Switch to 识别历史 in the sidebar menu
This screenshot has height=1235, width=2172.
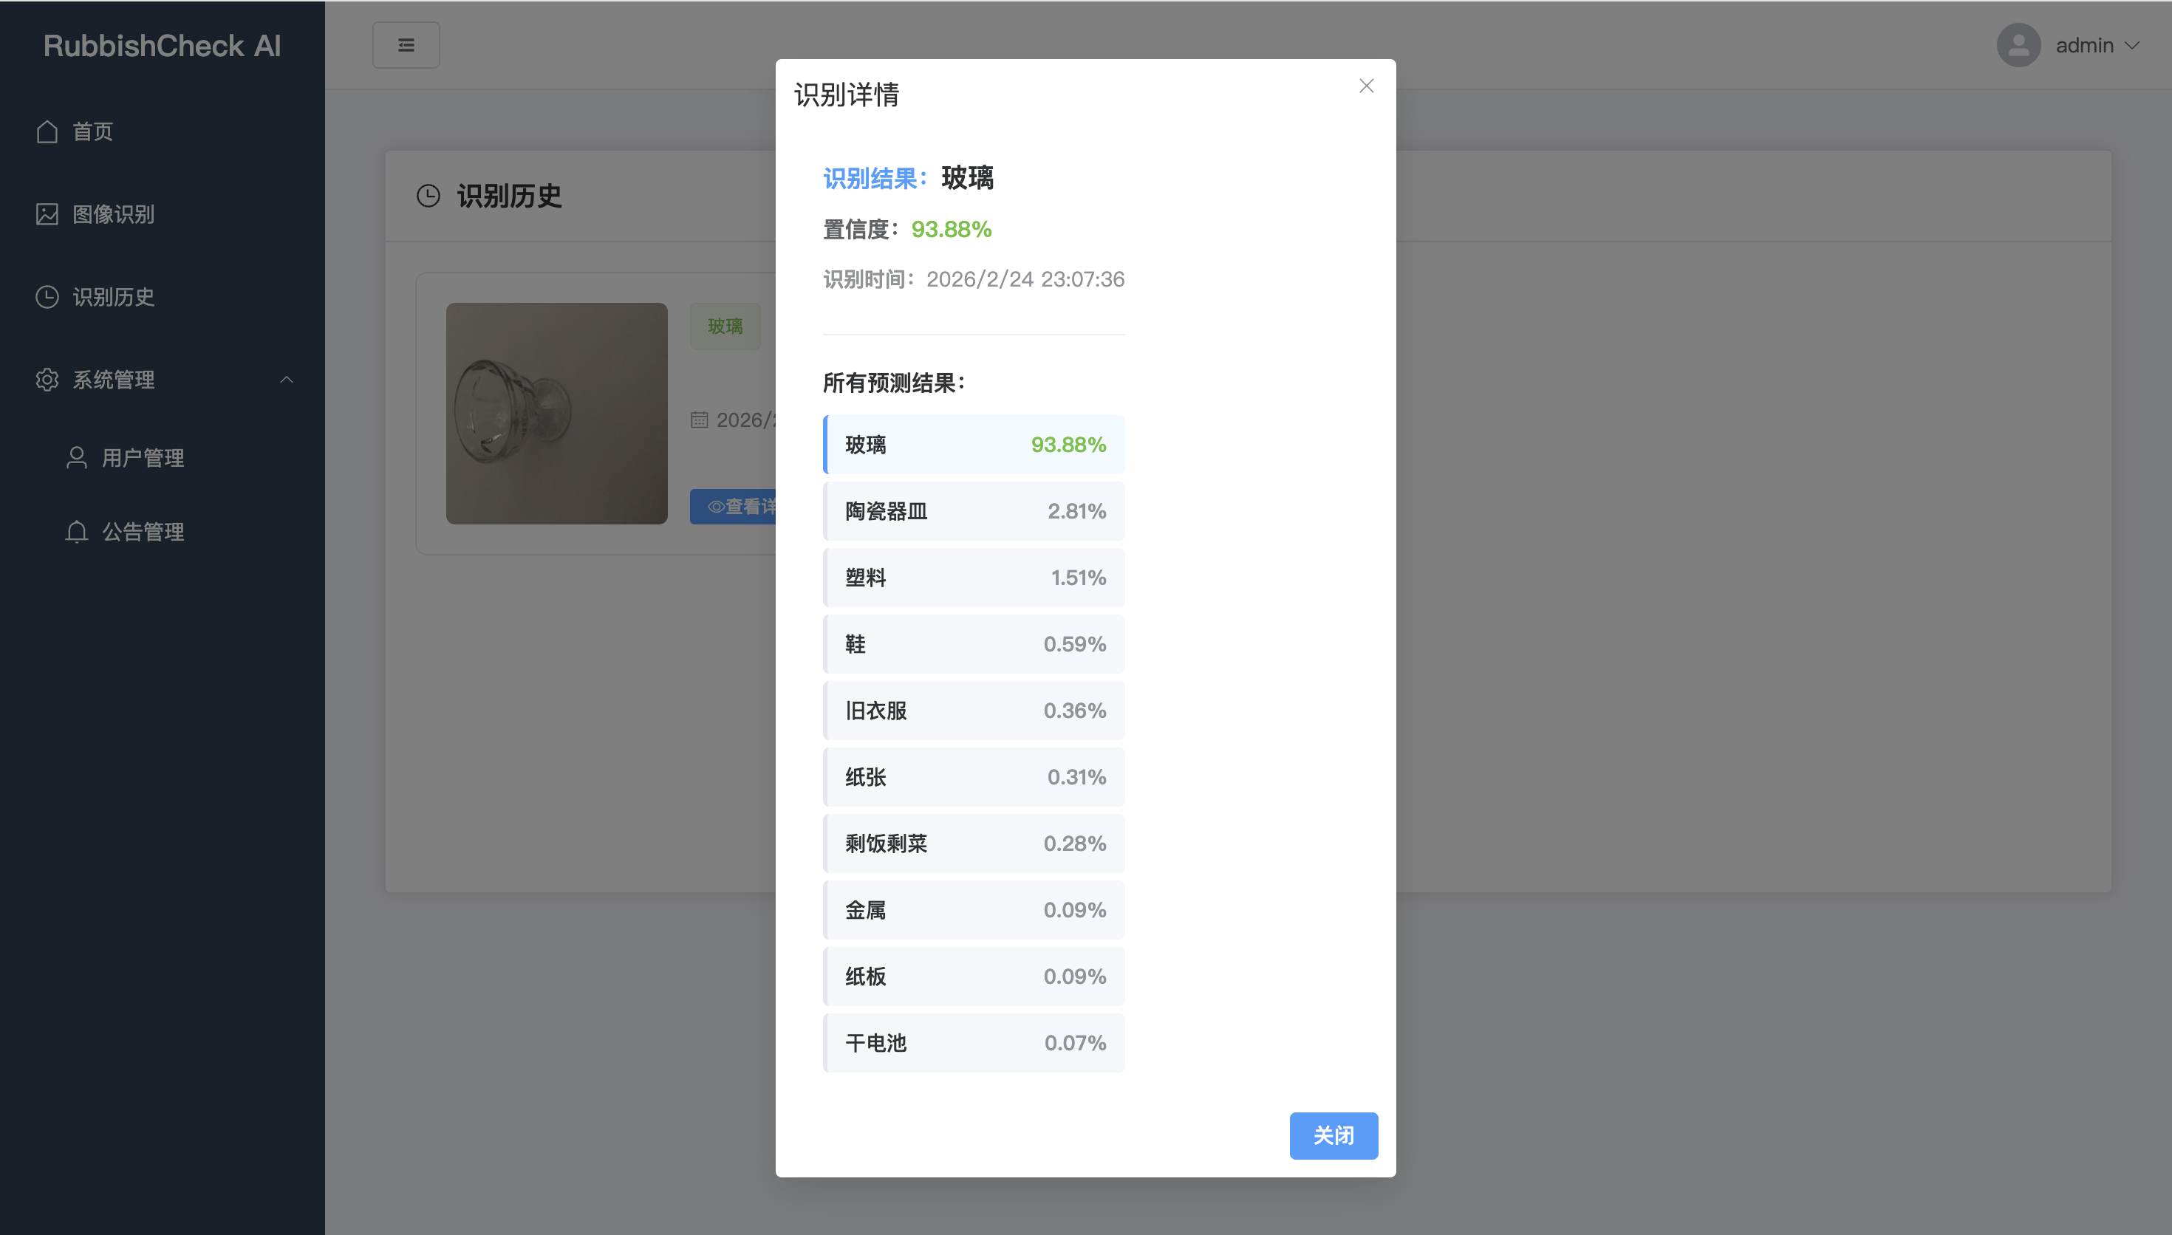coord(114,297)
